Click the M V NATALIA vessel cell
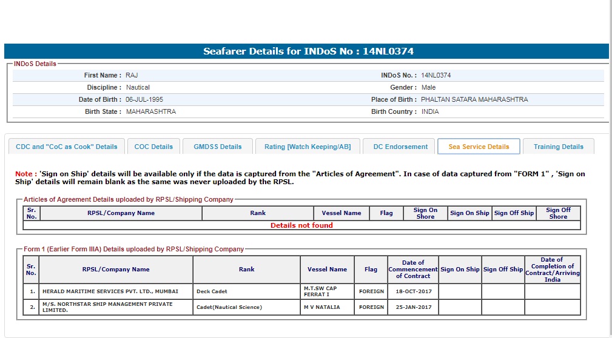This screenshot has width=612, height=338. tap(327, 307)
